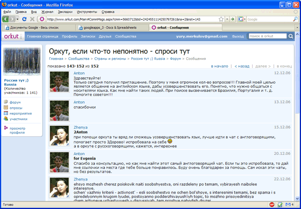Click Anton name on 13.12.06 post

pyautogui.click(x=79, y=102)
